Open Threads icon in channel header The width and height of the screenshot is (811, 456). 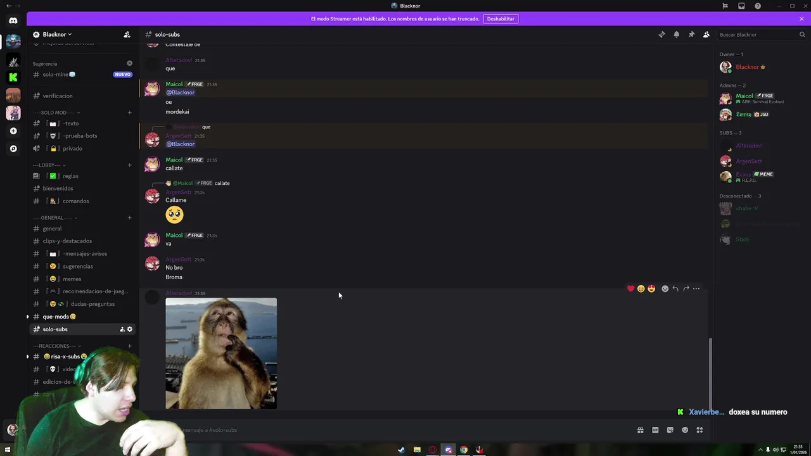click(661, 34)
